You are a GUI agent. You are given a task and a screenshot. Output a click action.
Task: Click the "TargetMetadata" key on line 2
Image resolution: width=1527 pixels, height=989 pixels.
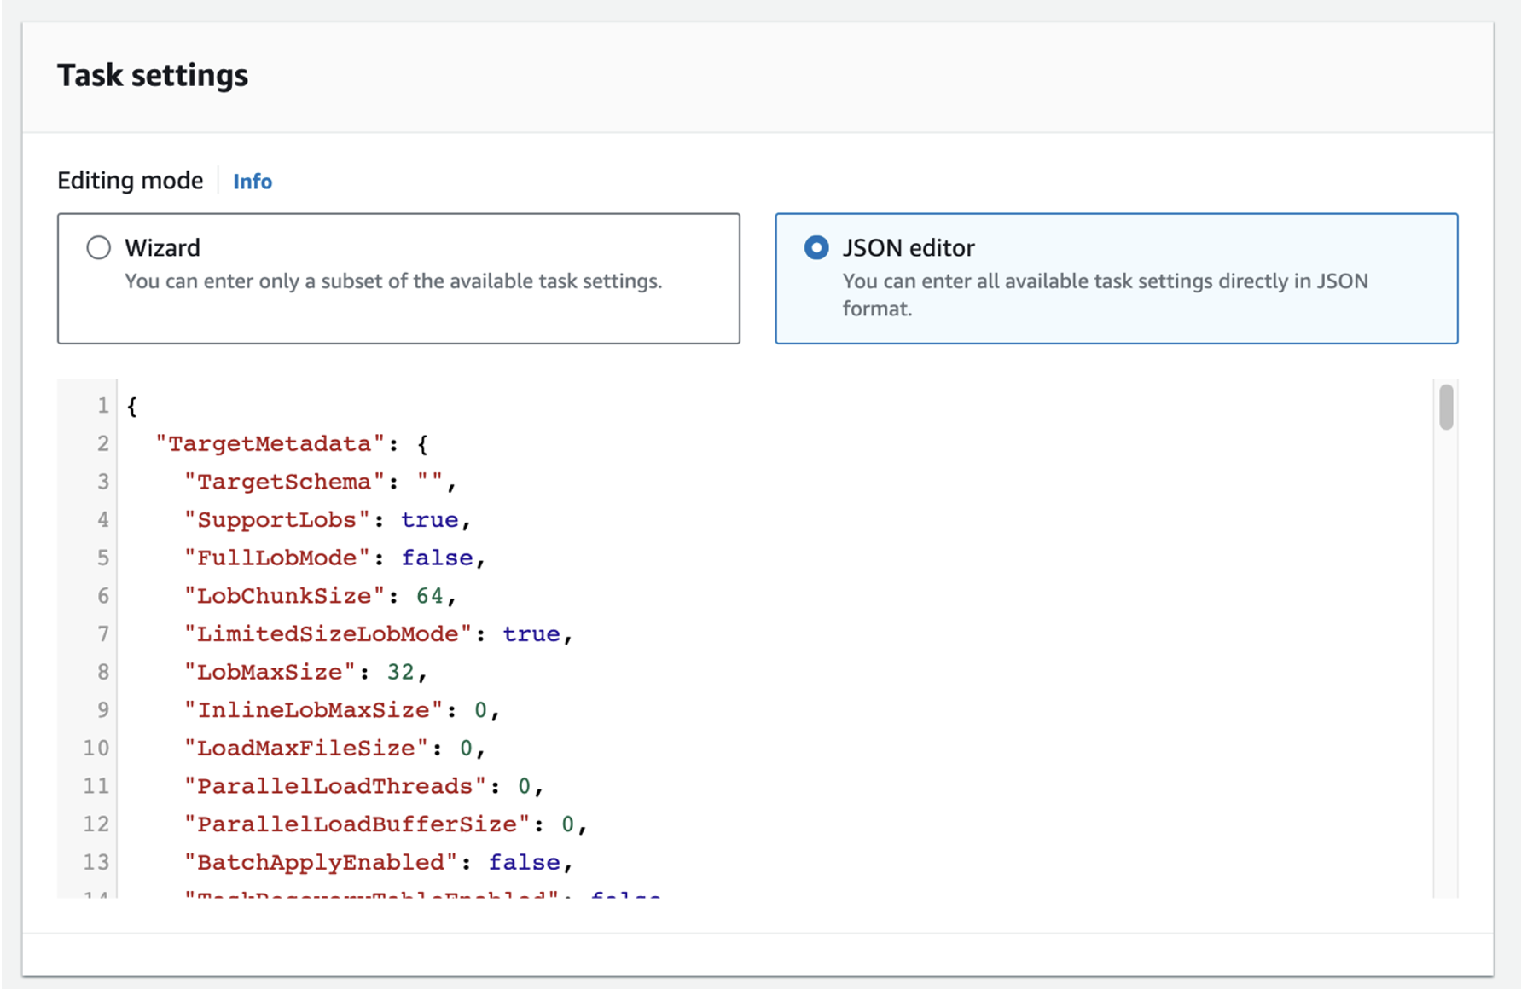(x=270, y=444)
